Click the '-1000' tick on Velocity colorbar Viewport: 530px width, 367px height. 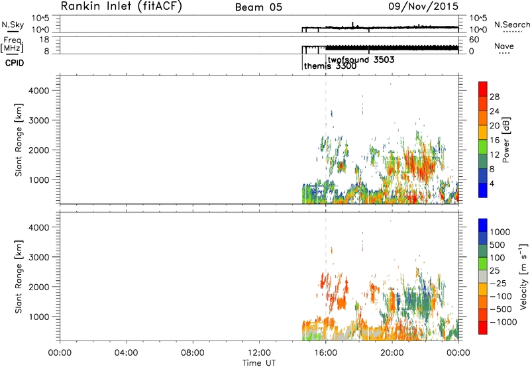pyautogui.click(x=503, y=322)
